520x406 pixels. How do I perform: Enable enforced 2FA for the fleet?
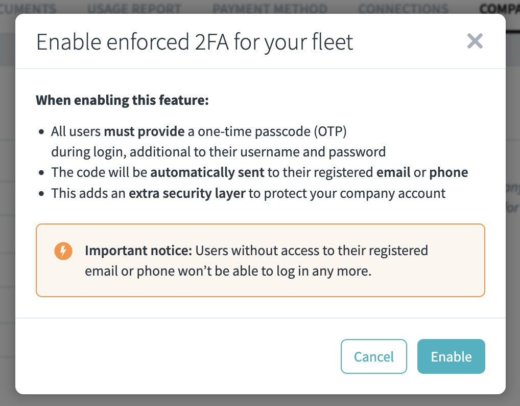(451, 356)
